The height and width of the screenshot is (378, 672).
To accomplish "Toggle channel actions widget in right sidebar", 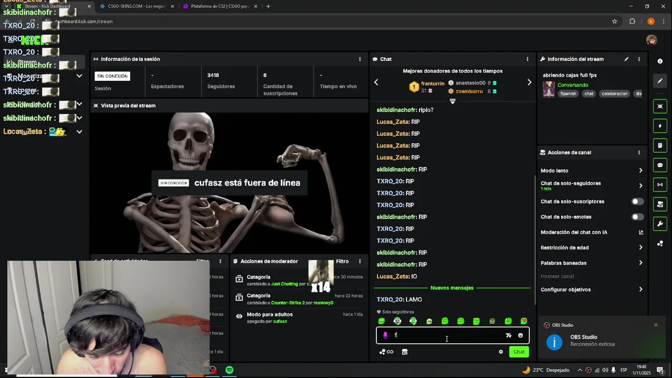I will tap(660, 204).
